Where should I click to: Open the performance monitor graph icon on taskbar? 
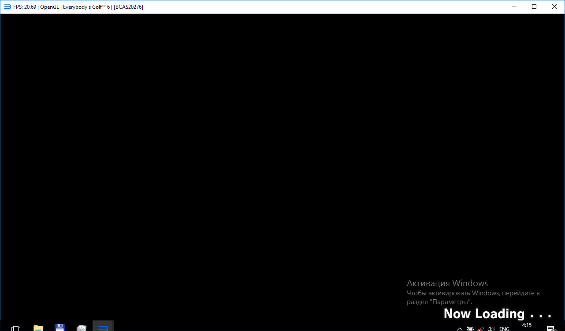click(81, 328)
